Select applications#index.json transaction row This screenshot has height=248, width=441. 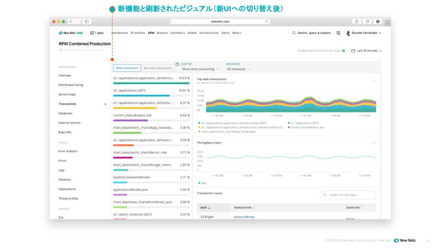coord(151,192)
